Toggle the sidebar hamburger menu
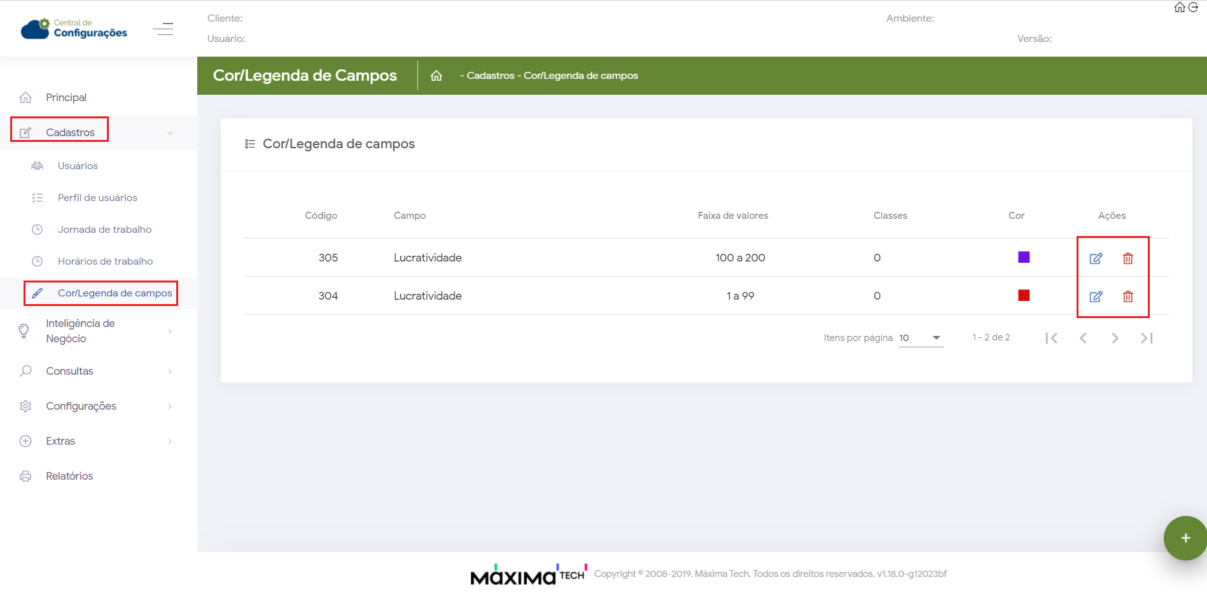Image resolution: width=1207 pixels, height=598 pixels. [x=163, y=29]
